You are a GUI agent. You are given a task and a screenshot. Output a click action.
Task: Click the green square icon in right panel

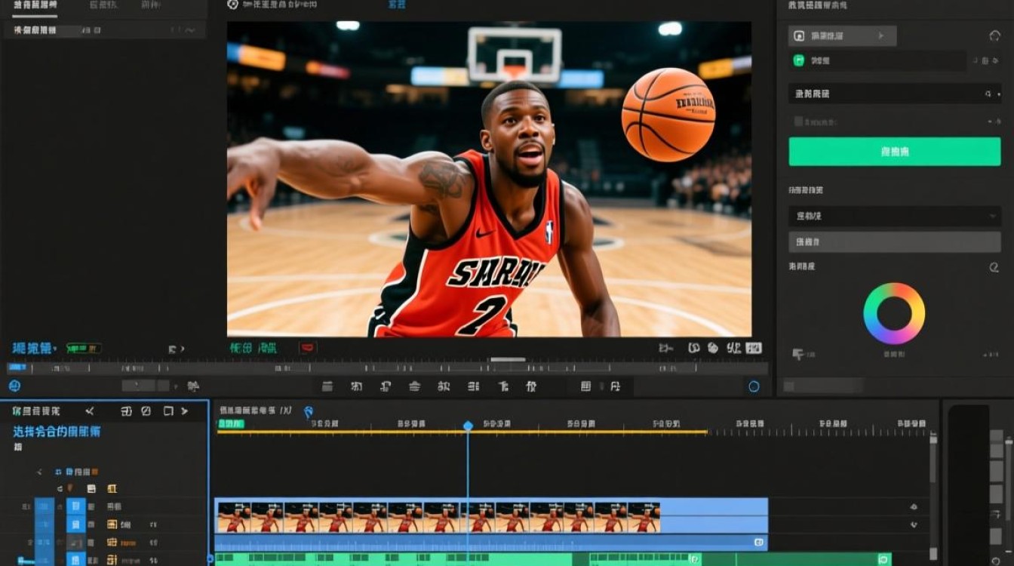coord(798,61)
